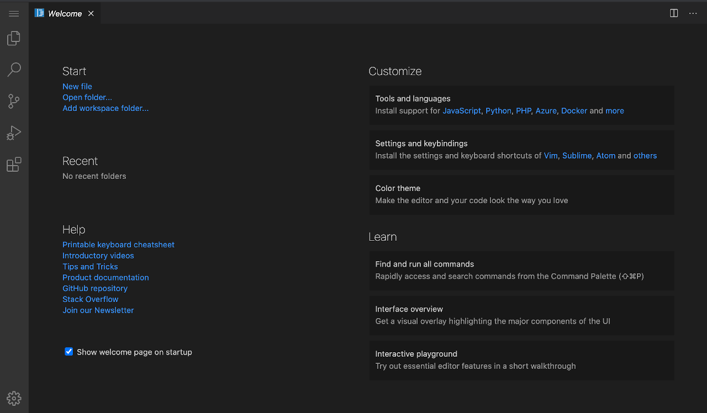Install Vim keybindings
Image resolution: width=707 pixels, height=413 pixels.
(x=550, y=155)
